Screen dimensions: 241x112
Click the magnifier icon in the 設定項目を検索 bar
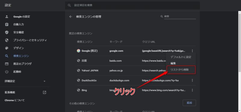coord(69,5)
